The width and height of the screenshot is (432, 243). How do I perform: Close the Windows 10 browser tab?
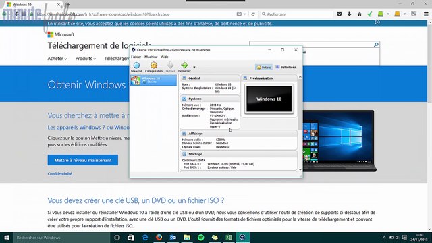[59, 5]
